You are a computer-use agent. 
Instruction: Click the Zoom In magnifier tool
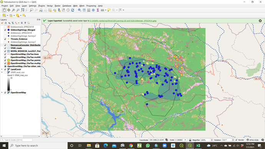click(x=13, y=10)
